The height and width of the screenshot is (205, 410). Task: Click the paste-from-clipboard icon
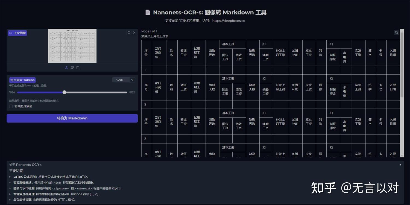pos(78,67)
